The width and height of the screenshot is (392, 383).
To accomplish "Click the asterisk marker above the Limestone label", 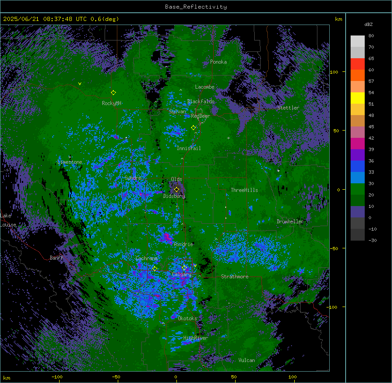I will point(70,157).
